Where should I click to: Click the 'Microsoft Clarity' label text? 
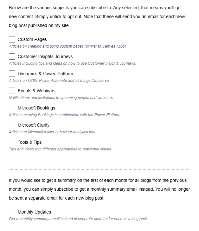(x=34, y=125)
